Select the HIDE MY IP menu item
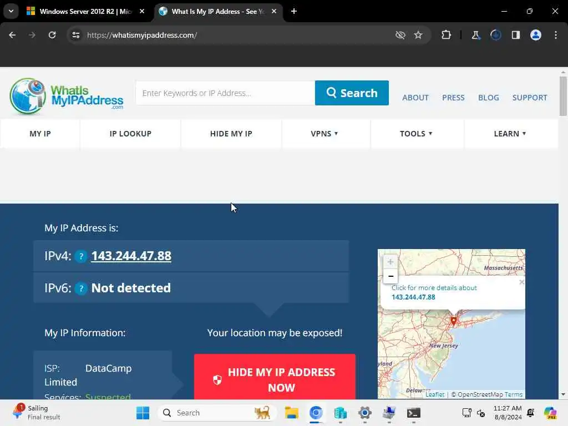Viewport: 568px width, 426px height. pyautogui.click(x=231, y=134)
